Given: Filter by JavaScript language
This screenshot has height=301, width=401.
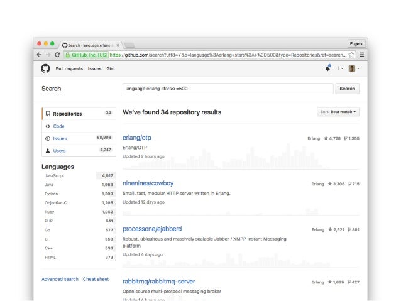Looking at the screenshot, I should 79,176.
